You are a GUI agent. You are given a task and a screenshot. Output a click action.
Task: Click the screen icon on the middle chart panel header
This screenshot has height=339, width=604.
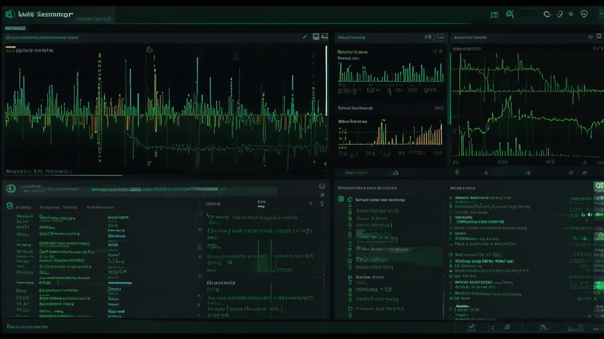click(440, 37)
